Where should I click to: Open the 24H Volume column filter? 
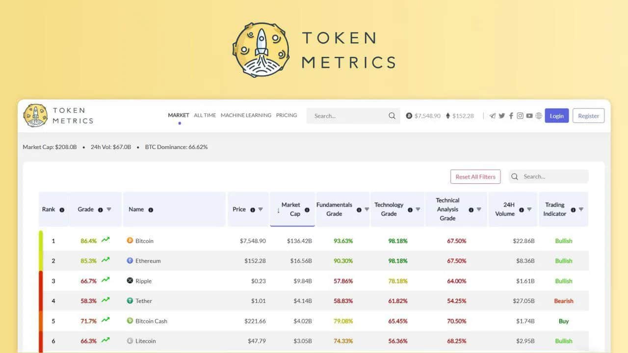coord(529,209)
